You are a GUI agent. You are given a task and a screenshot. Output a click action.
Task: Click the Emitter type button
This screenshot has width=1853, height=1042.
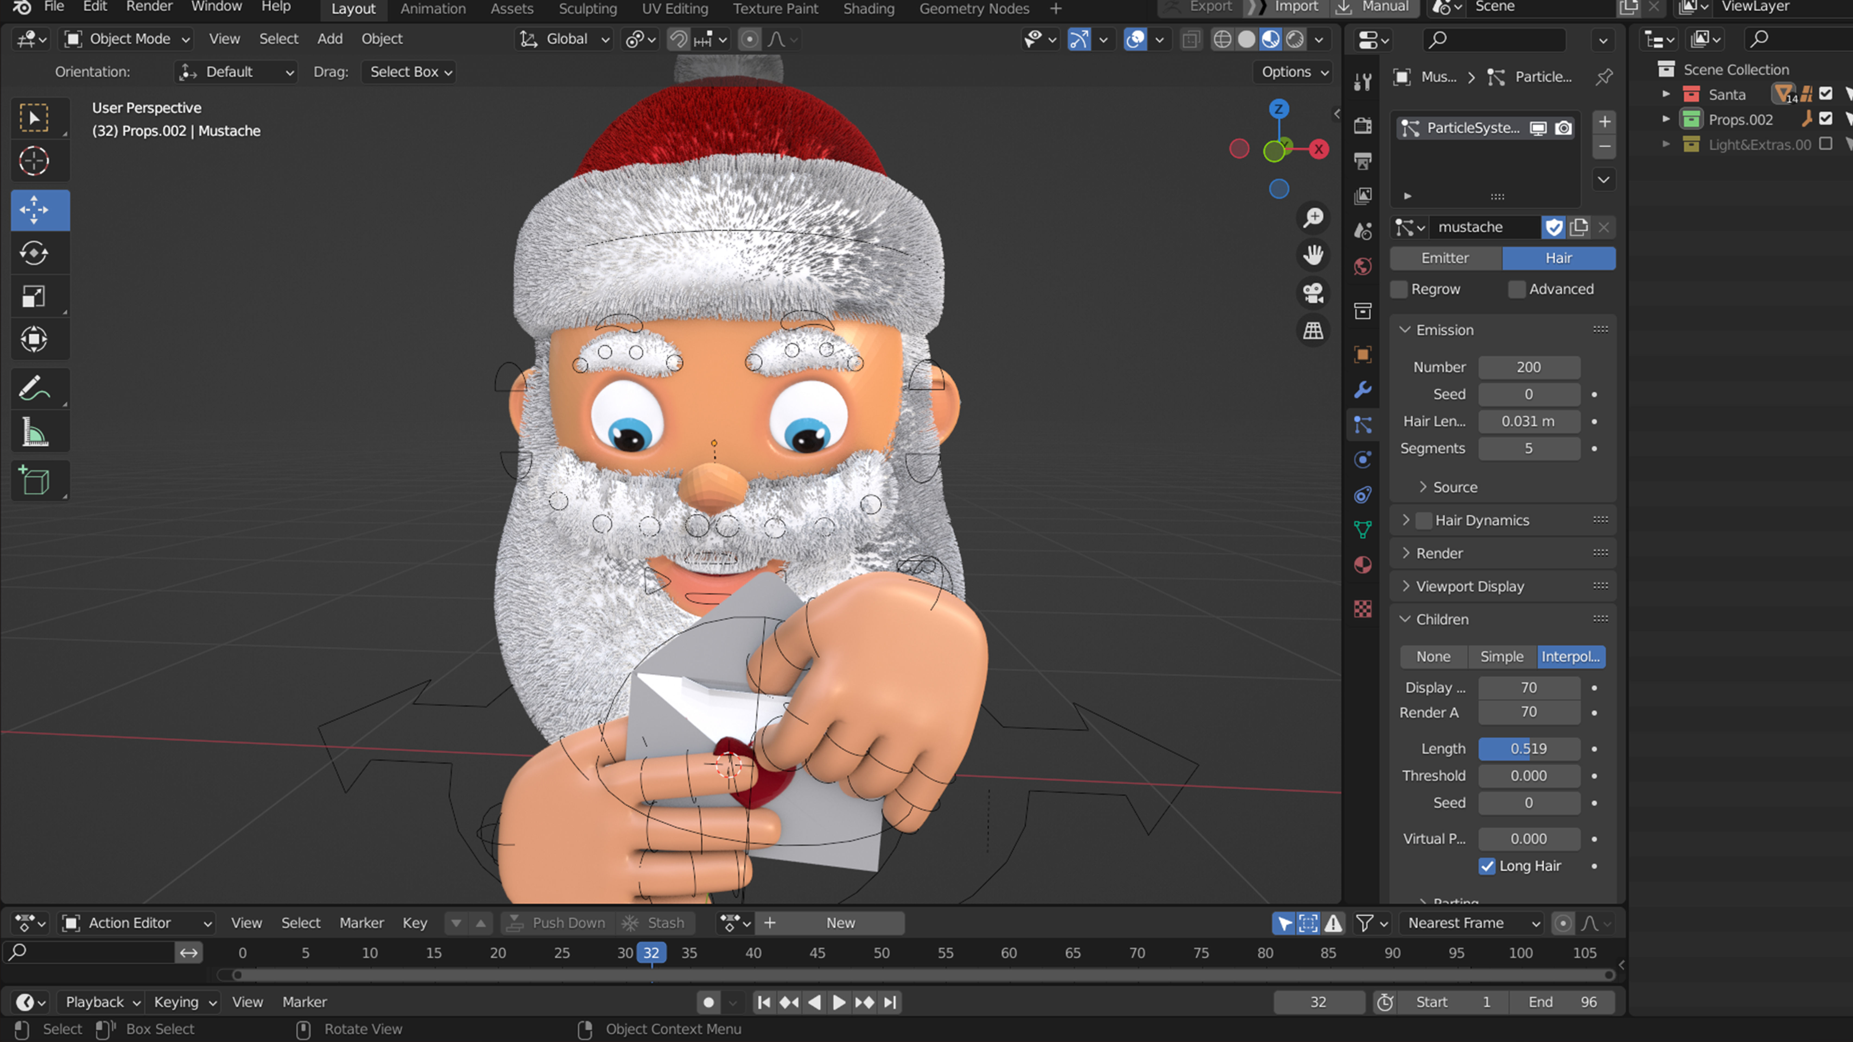point(1445,258)
